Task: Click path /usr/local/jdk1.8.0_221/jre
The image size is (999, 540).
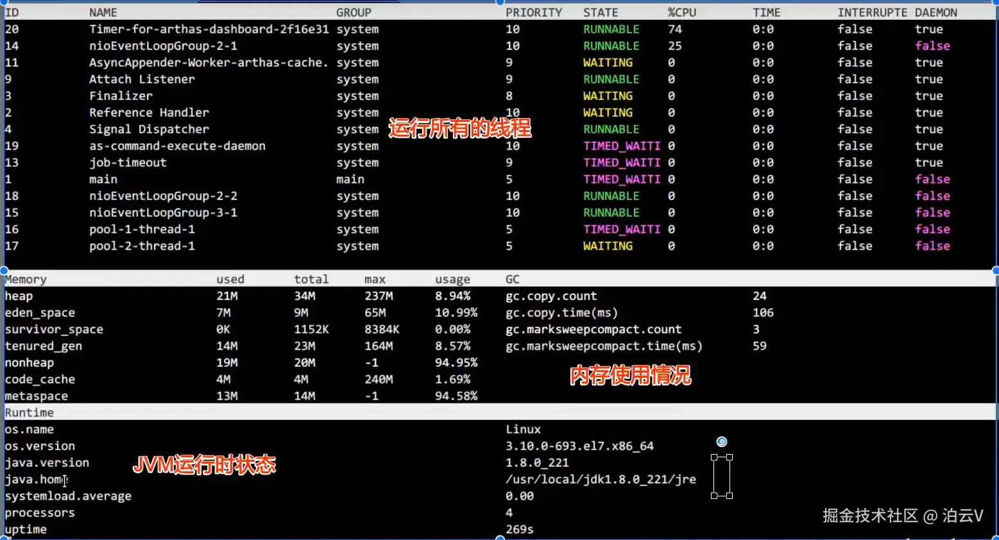Action: point(601,479)
